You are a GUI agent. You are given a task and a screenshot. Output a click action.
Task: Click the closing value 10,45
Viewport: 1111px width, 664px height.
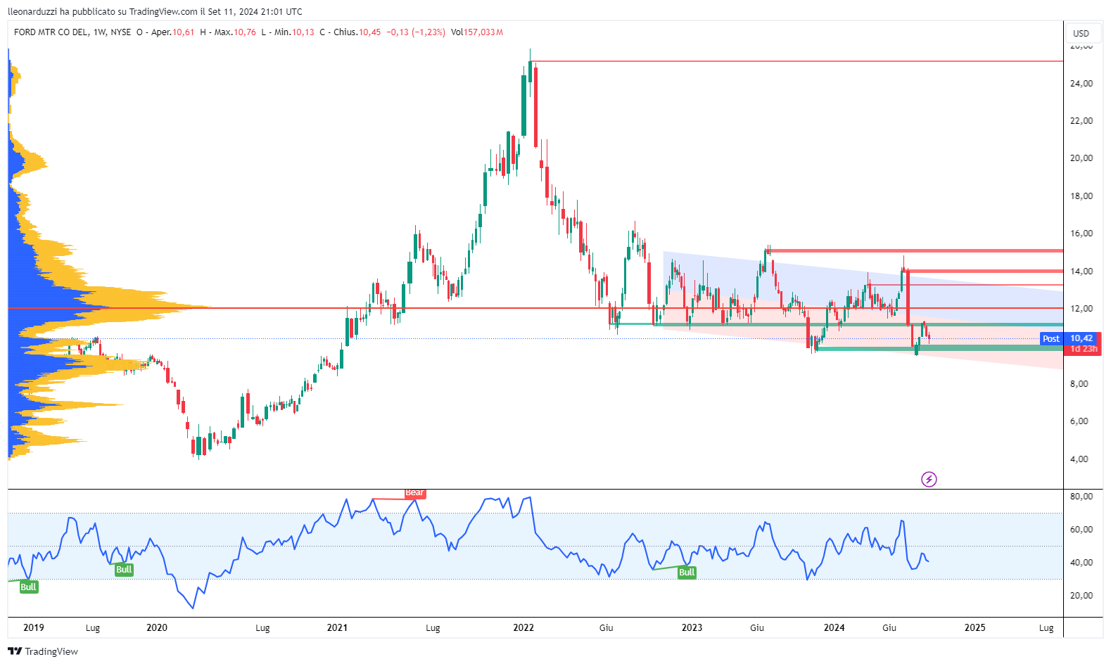(x=370, y=32)
